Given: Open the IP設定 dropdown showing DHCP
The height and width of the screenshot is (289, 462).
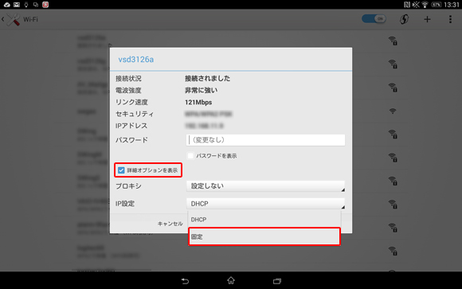Looking at the screenshot, I should click(x=265, y=204).
